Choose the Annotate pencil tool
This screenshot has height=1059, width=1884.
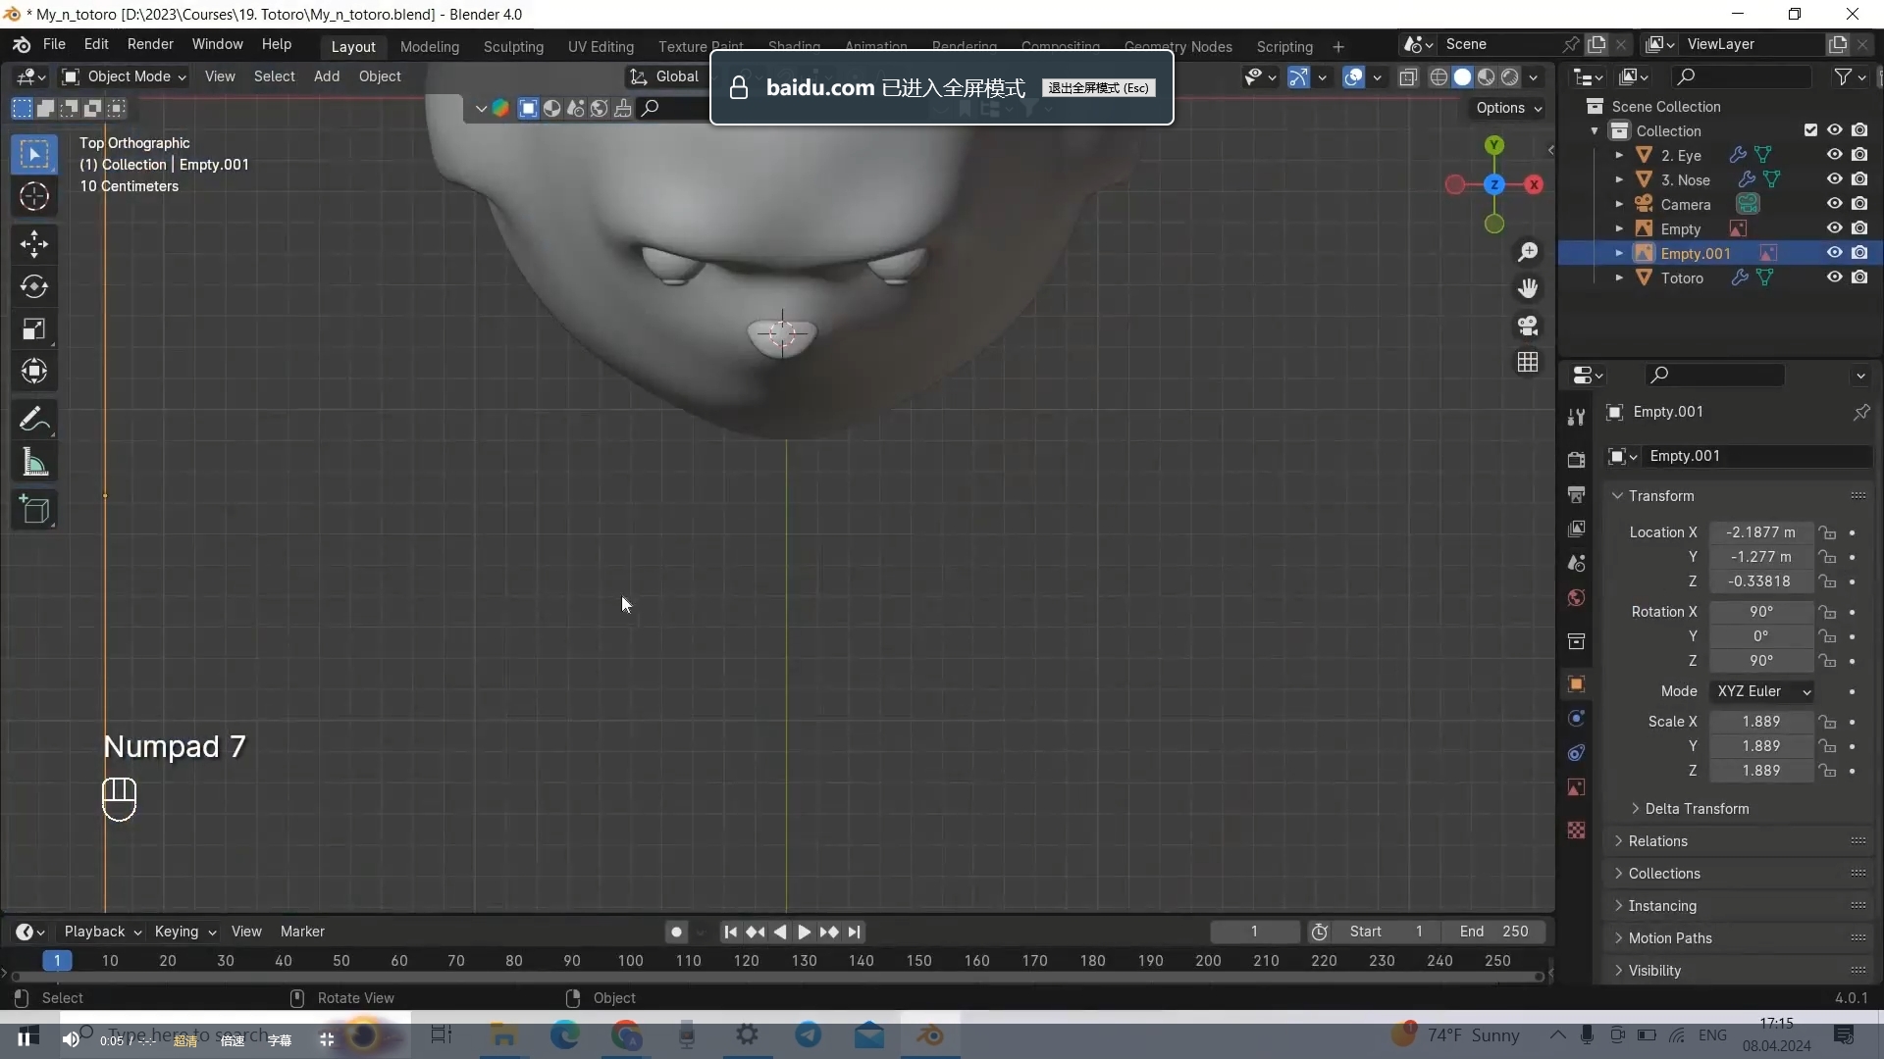point(34,420)
